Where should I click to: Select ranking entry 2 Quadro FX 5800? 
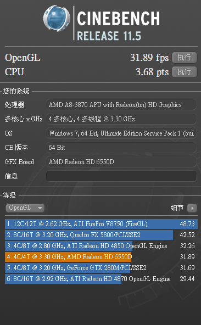pyautogui.click(x=101, y=235)
